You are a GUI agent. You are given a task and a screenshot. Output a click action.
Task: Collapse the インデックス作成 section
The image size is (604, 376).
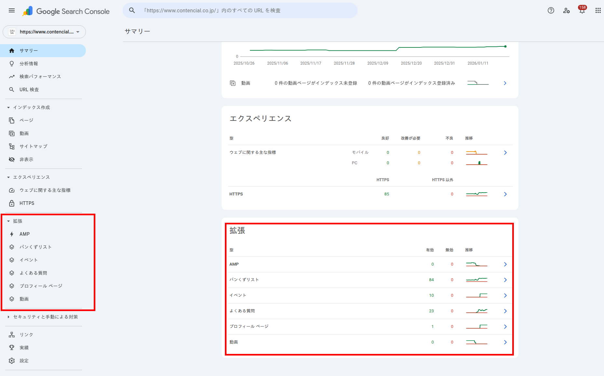point(8,107)
